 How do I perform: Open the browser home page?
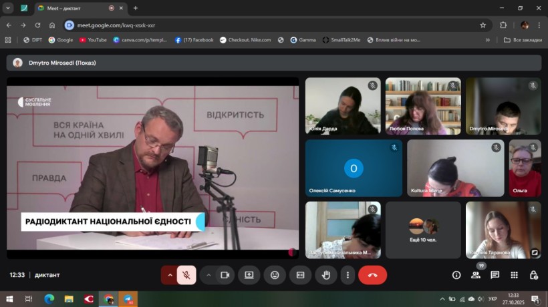click(52, 25)
